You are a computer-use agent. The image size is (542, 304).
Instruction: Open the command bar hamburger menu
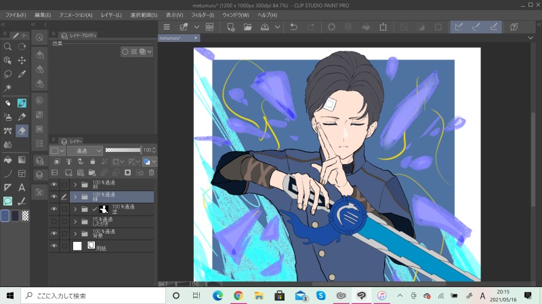click(167, 27)
